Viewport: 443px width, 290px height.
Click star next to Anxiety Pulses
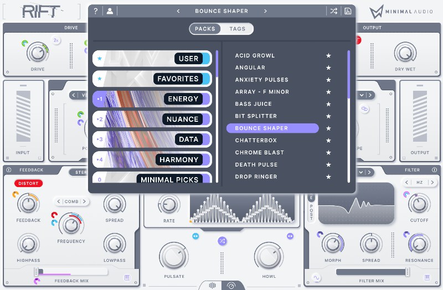pos(328,80)
